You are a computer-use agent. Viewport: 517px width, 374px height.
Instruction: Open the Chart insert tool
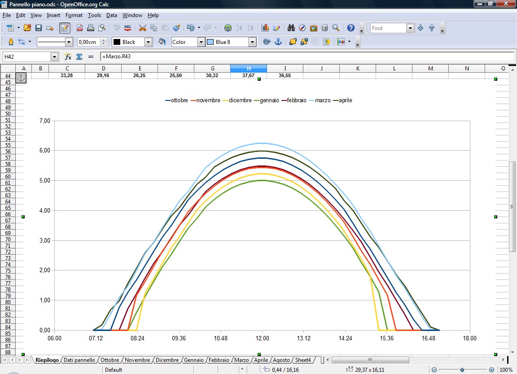[x=265, y=28]
